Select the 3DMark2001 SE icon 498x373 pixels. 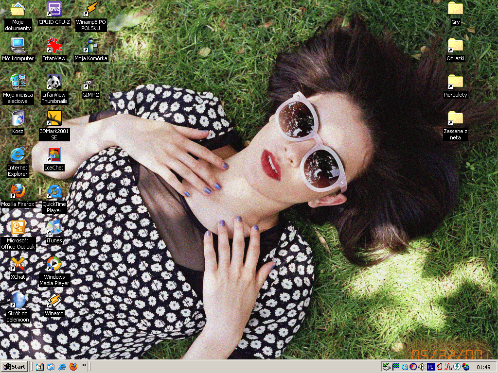pos(54,119)
